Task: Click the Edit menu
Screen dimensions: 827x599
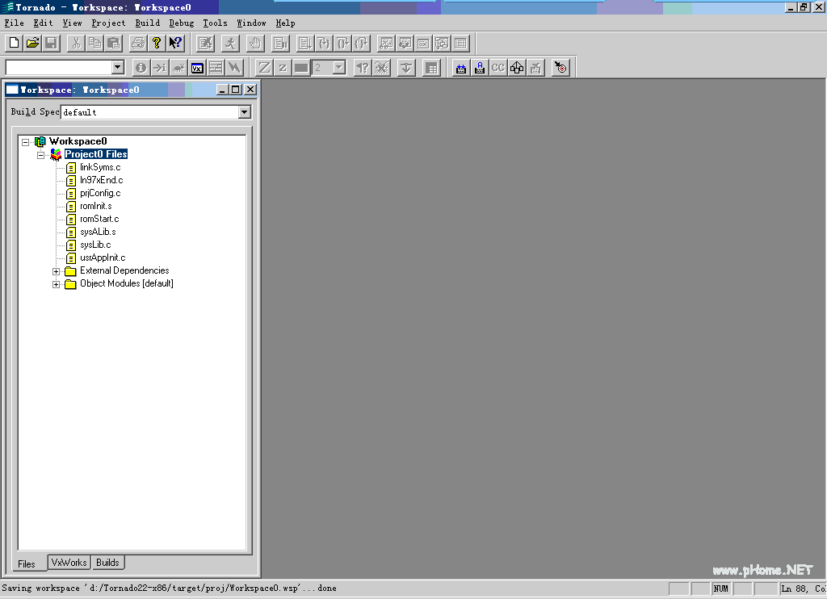Action: pyautogui.click(x=44, y=23)
